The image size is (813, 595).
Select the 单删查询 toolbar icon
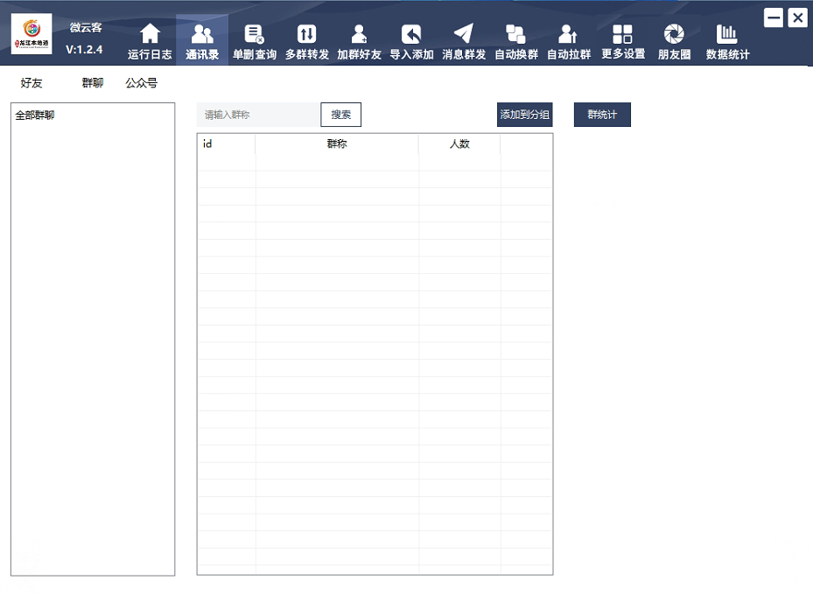tap(255, 35)
